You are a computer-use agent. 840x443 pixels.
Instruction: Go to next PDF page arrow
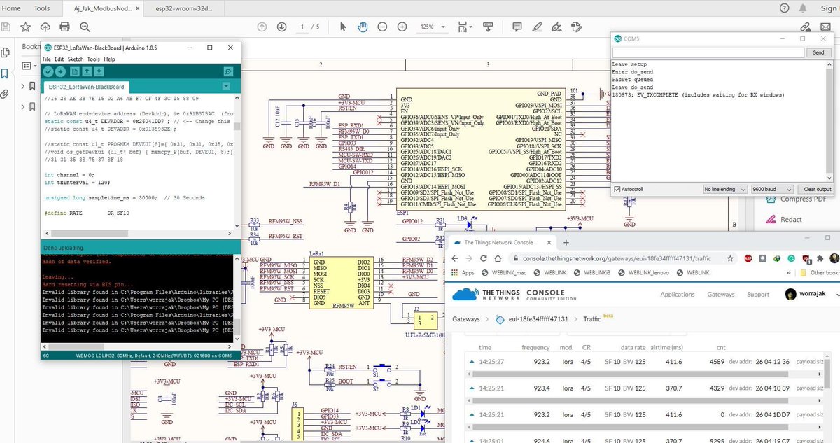tap(281, 27)
